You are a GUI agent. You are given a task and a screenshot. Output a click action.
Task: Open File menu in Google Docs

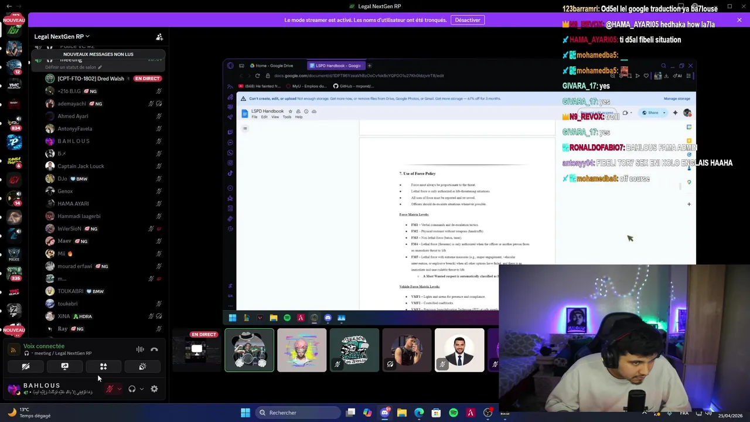click(254, 117)
